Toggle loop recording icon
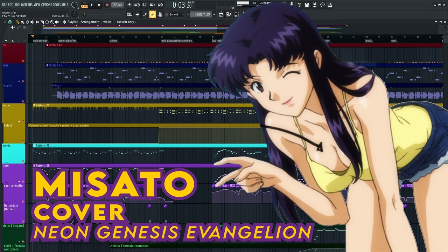Image resolution: width=448 pixels, height=252 pixels. pos(160,5)
